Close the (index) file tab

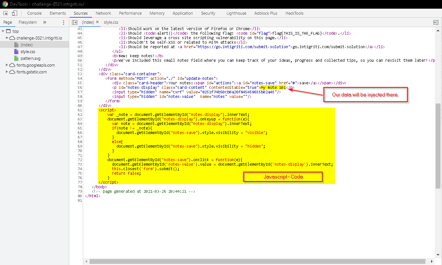98,22
